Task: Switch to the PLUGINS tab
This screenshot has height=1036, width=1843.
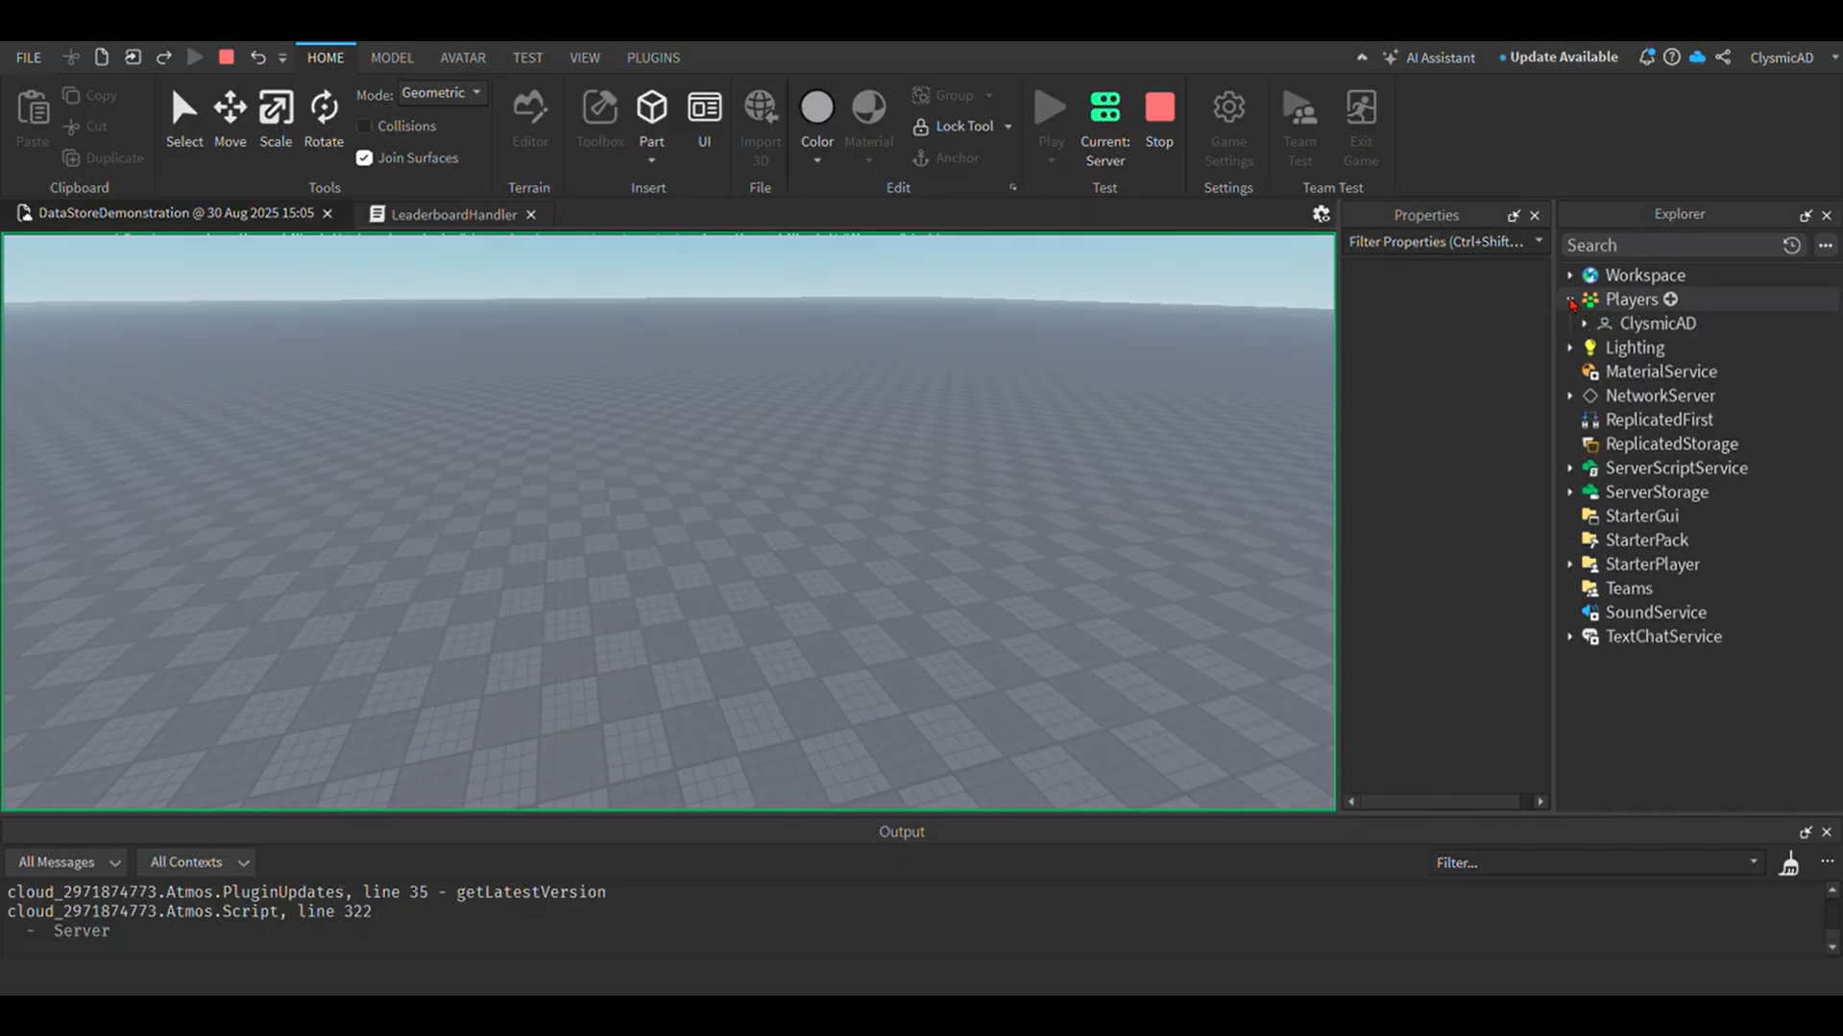Action: click(x=653, y=58)
